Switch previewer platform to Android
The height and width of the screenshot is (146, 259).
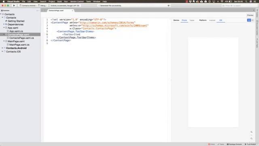coord(212,20)
